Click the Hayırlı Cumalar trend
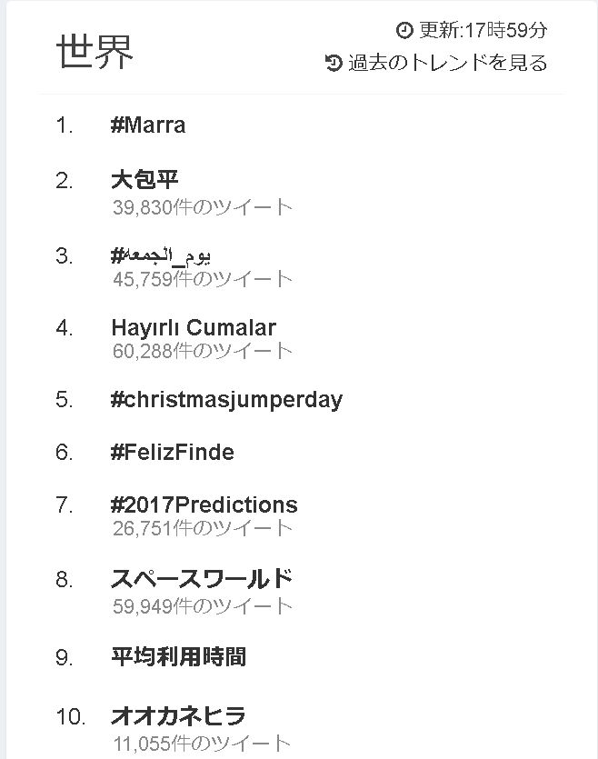 (x=194, y=327)
